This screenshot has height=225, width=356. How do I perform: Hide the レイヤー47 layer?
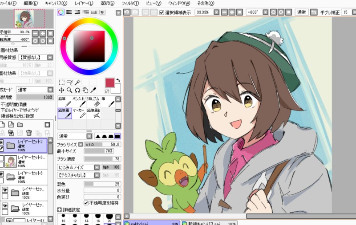(9, 220)
